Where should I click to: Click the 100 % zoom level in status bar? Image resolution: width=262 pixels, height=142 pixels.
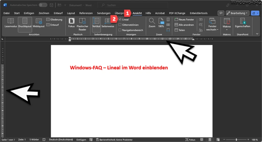point(255,140)
